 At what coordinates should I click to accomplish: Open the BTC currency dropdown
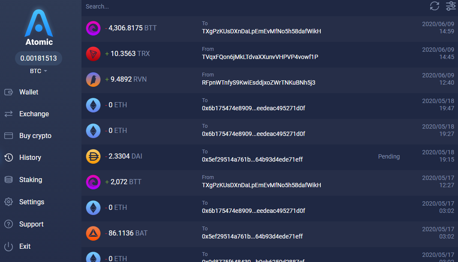click(x=38, y=71)
